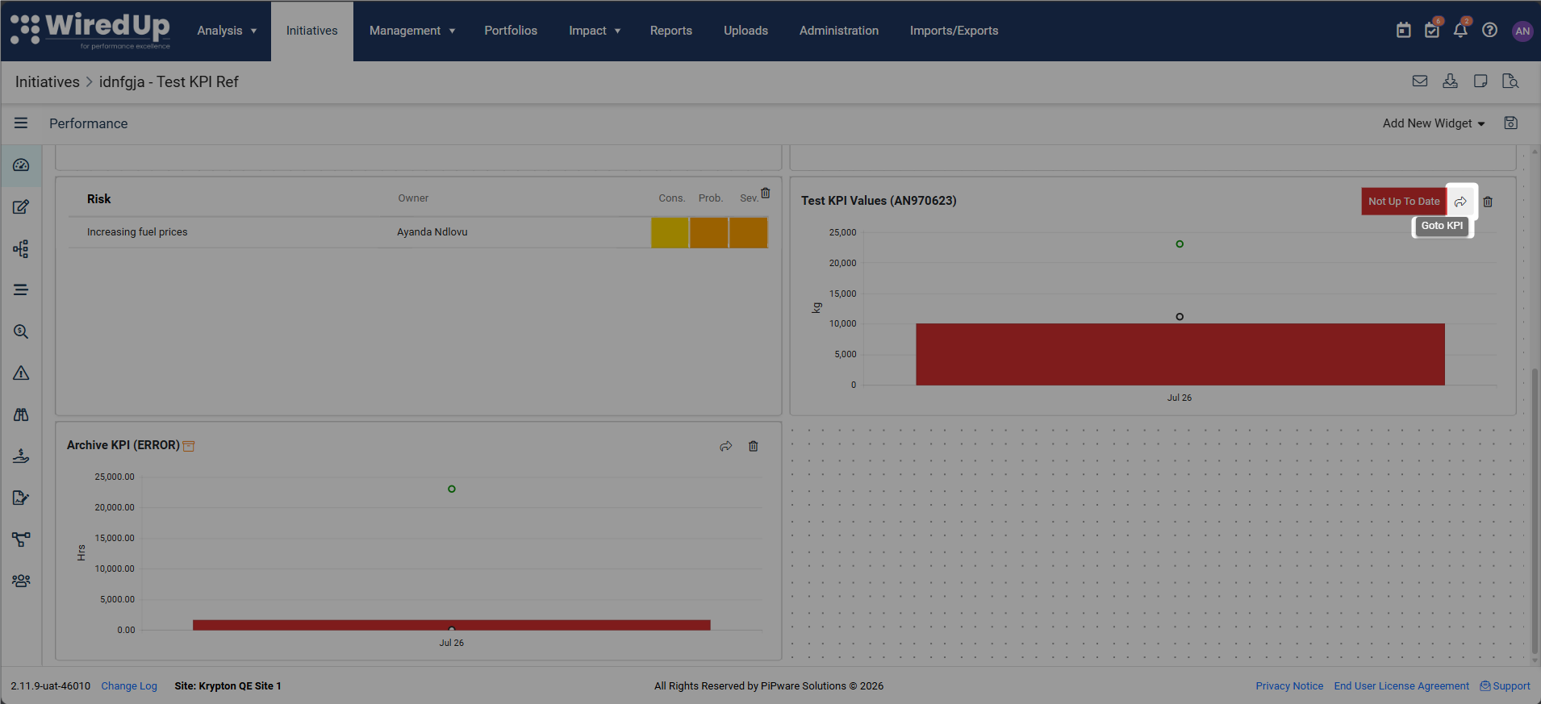This screenshot has width=1541, height=704.
Task: Click the Not Up To Date button
Action: click(1404, 202)
